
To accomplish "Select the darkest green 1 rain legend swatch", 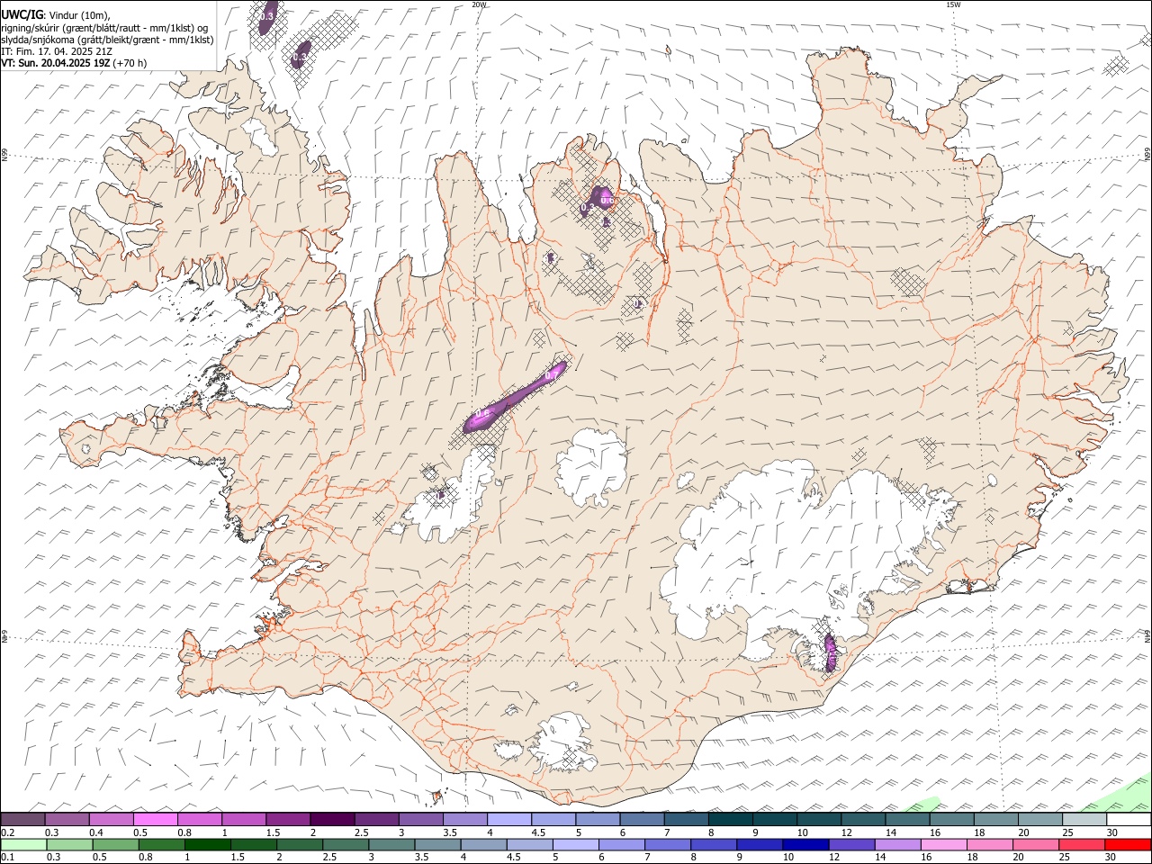I will click(x=207, y=844).
